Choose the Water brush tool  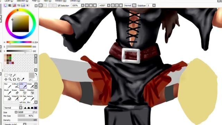click(31, 86)
